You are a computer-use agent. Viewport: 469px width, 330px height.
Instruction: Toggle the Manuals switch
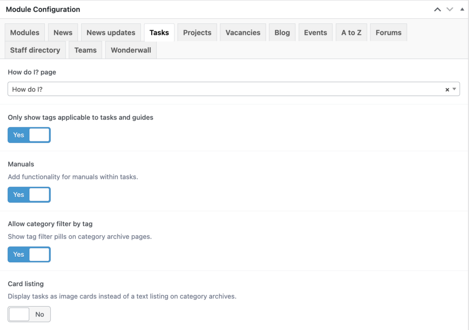pyautogui.click(x=29, y=195)
